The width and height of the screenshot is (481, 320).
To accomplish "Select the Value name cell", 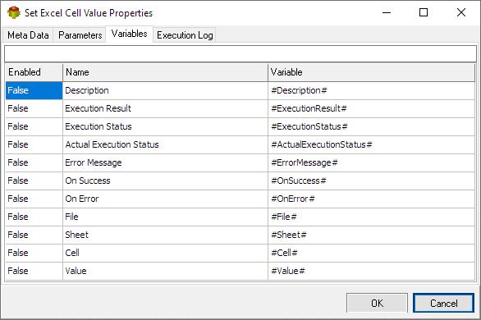I will click(165, 272).
